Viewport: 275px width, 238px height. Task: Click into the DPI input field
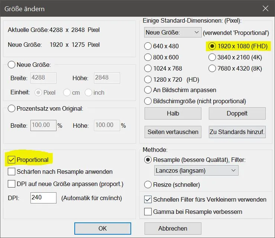click(43, 198)
